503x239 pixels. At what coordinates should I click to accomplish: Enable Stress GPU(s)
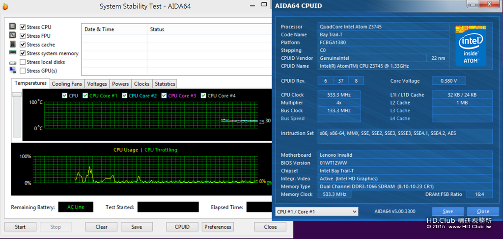point(23,71)
